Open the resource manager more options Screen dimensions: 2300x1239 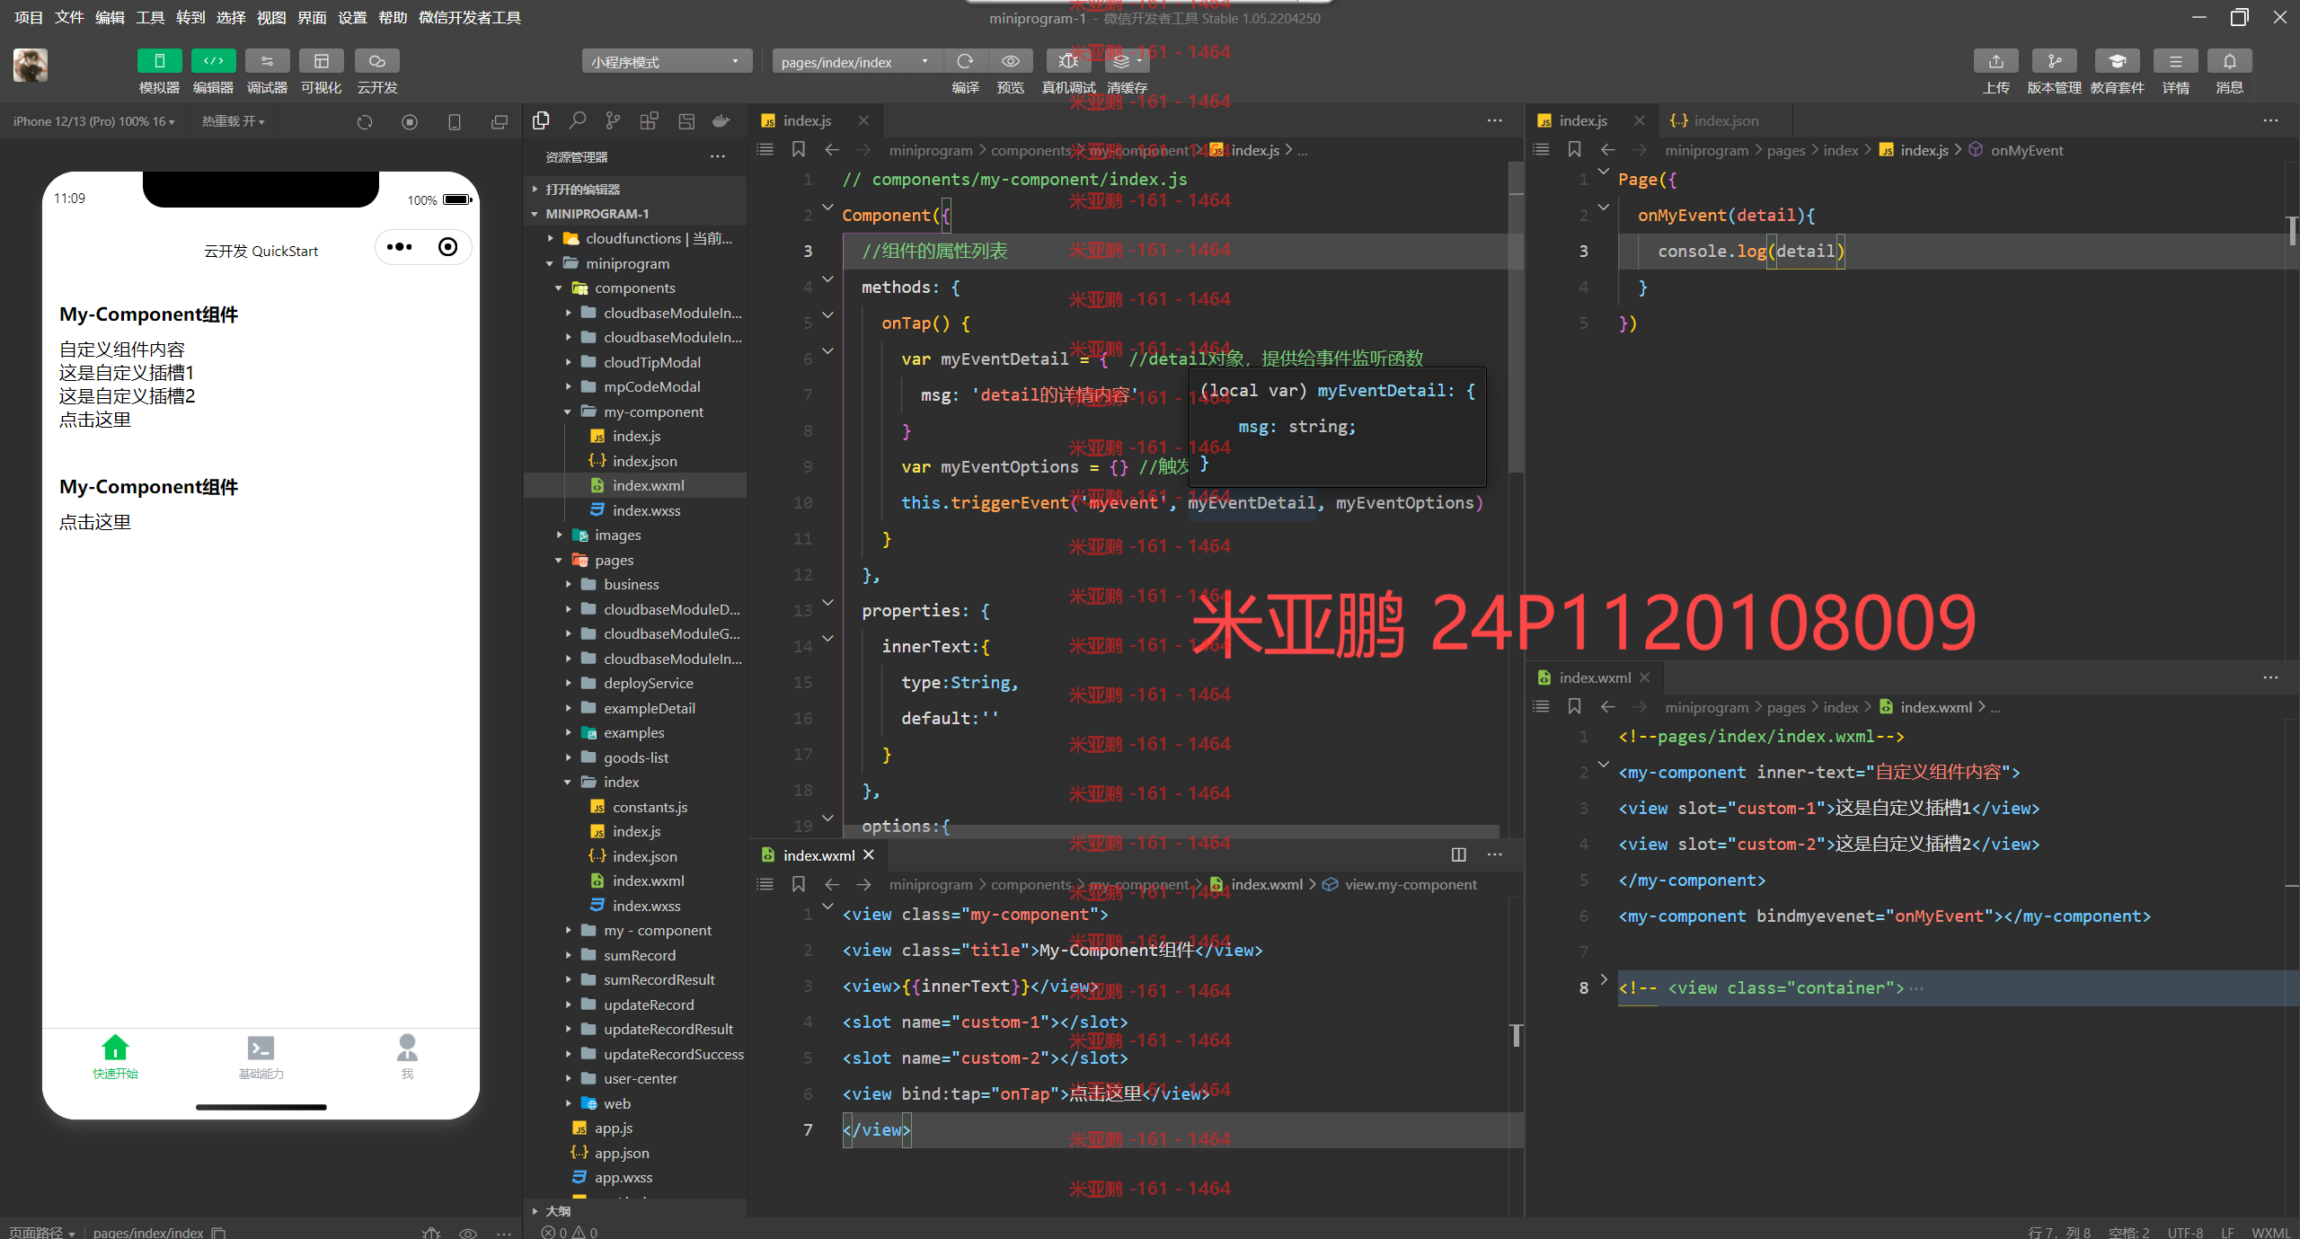(717, 156)
